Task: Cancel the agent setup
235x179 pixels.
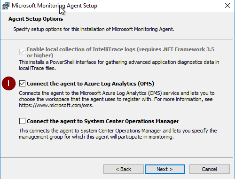Action: click(x=210, y=169)
